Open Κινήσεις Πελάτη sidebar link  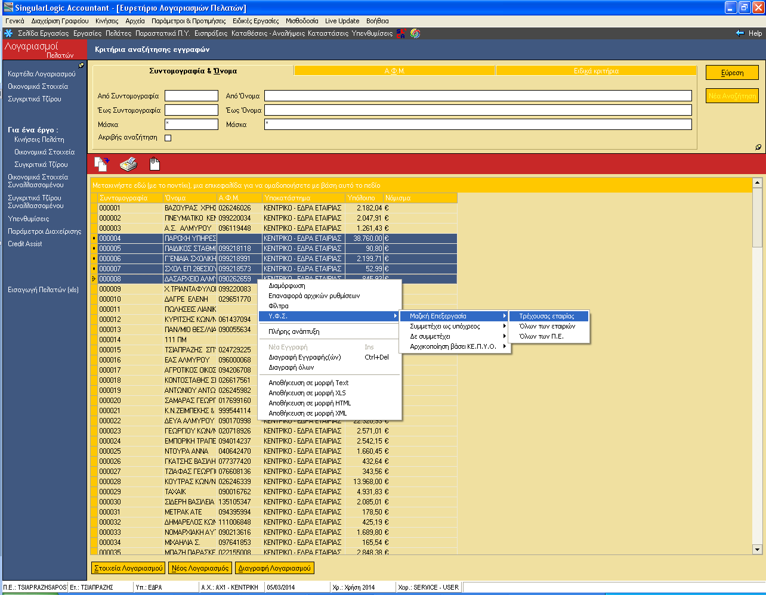click(x=39, y=140)
